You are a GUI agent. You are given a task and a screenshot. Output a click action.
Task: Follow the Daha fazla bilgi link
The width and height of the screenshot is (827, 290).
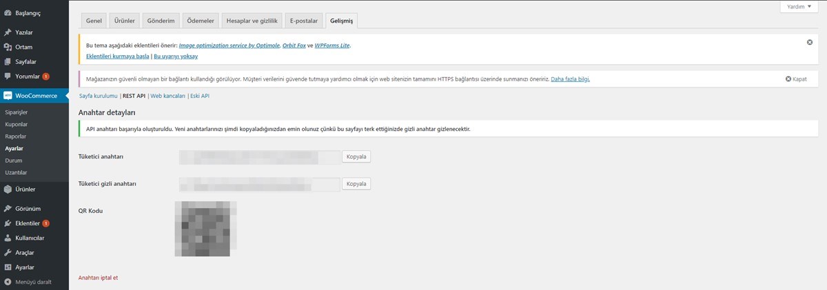coord(570,79)
